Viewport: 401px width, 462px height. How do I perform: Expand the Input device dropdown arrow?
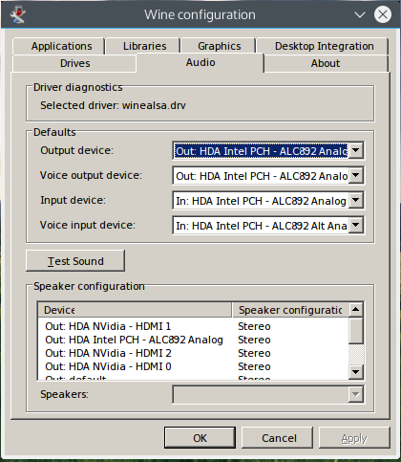tap(356, 200)
